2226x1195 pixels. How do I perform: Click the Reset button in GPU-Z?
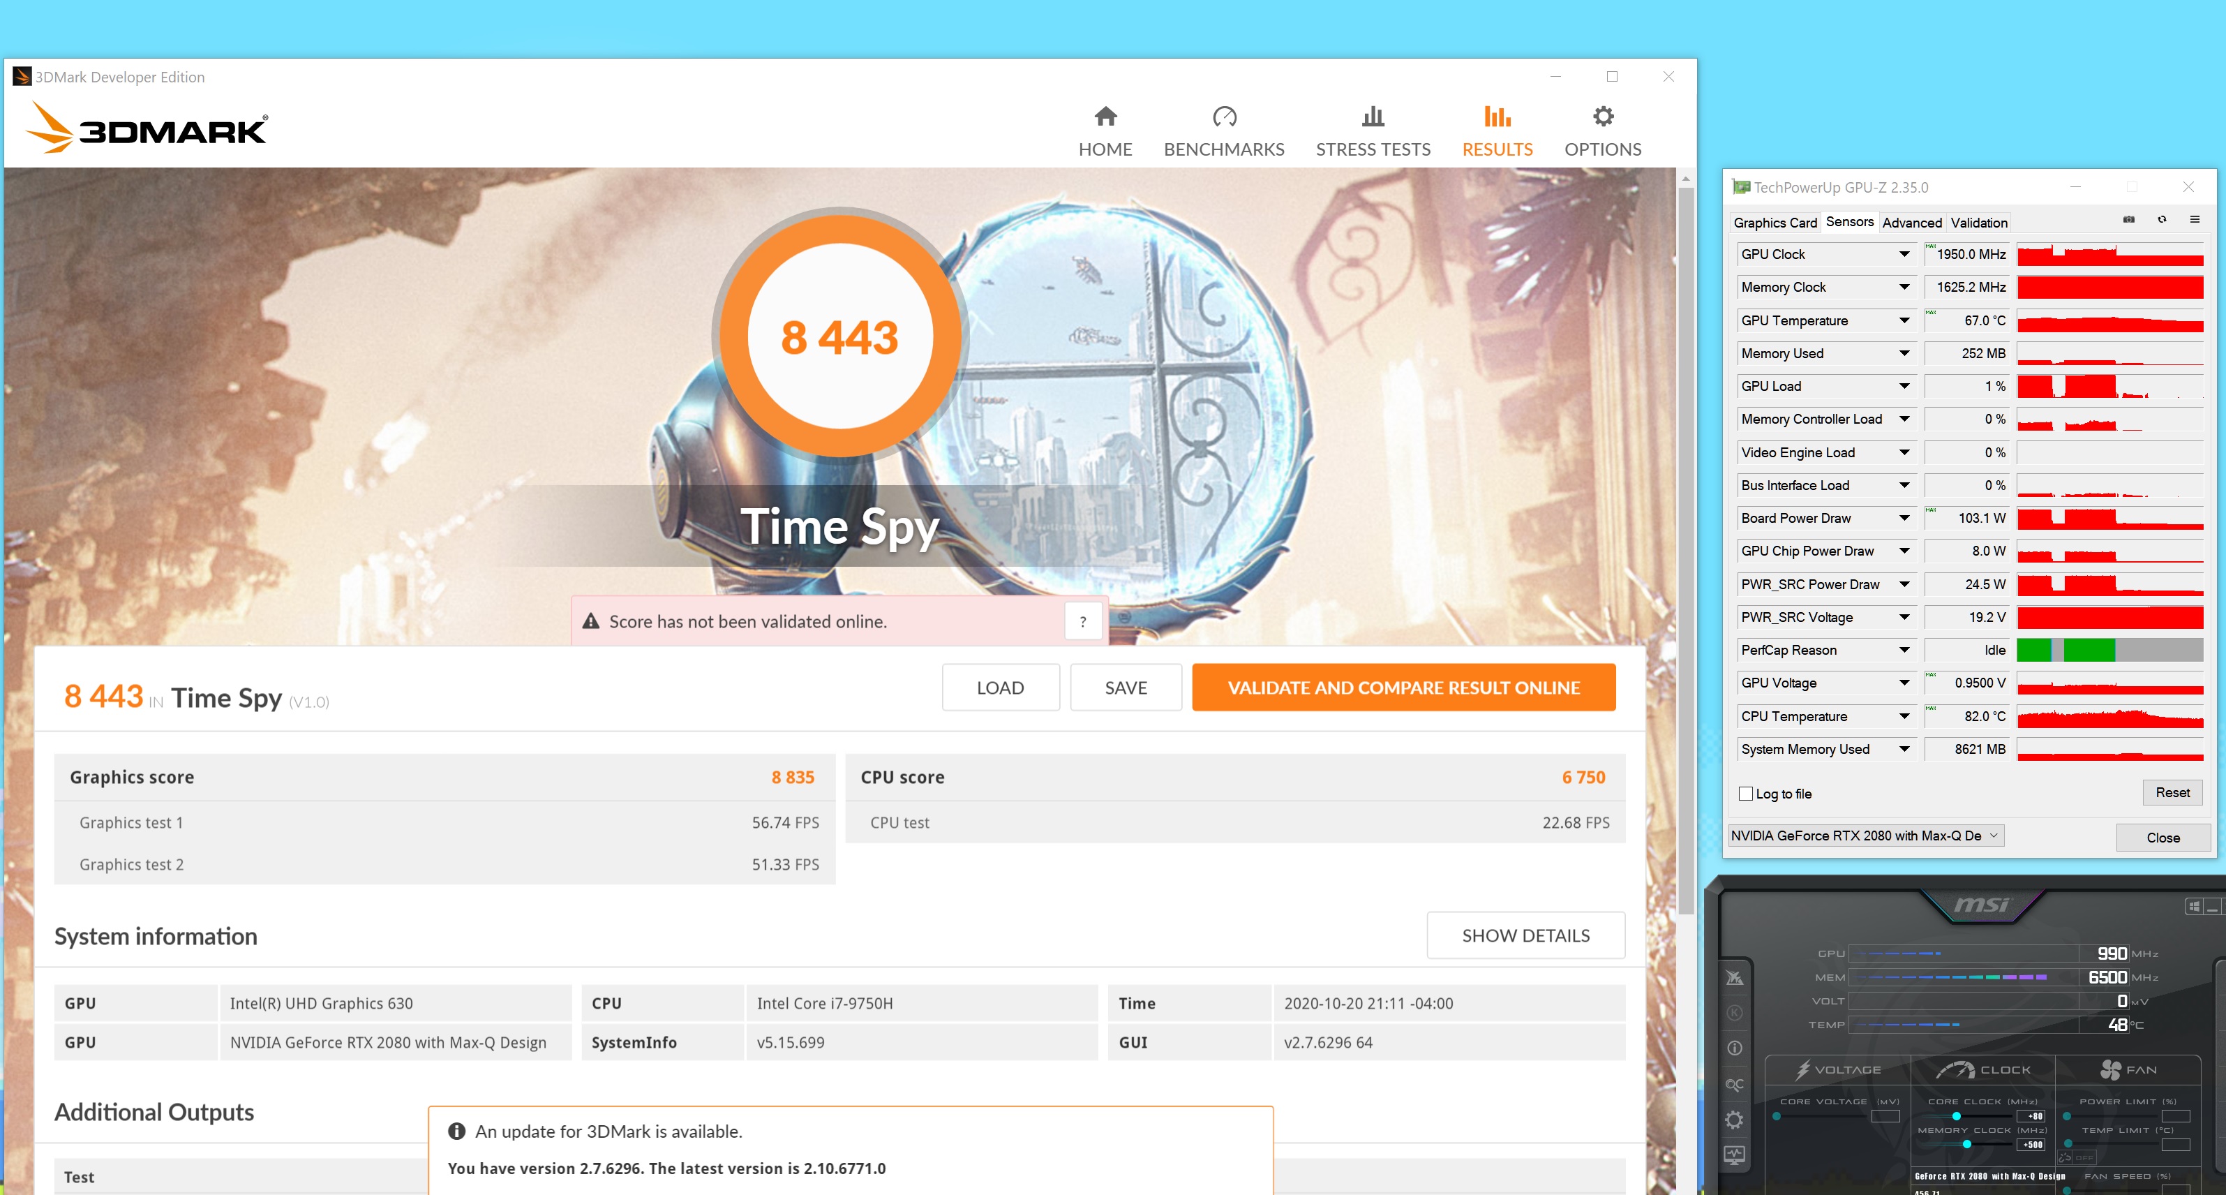coord(2172,792)
